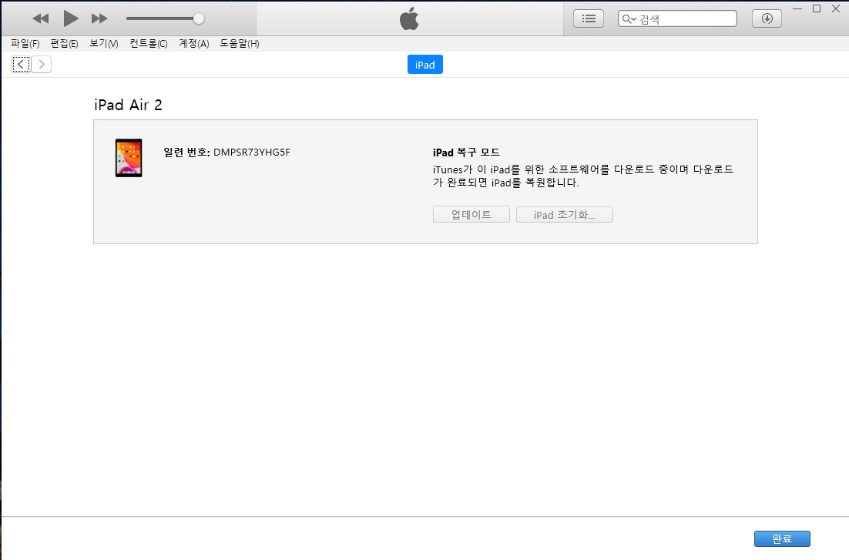Open the 계정(A) menu
This screenshot has width=849, height=560.
194,43
